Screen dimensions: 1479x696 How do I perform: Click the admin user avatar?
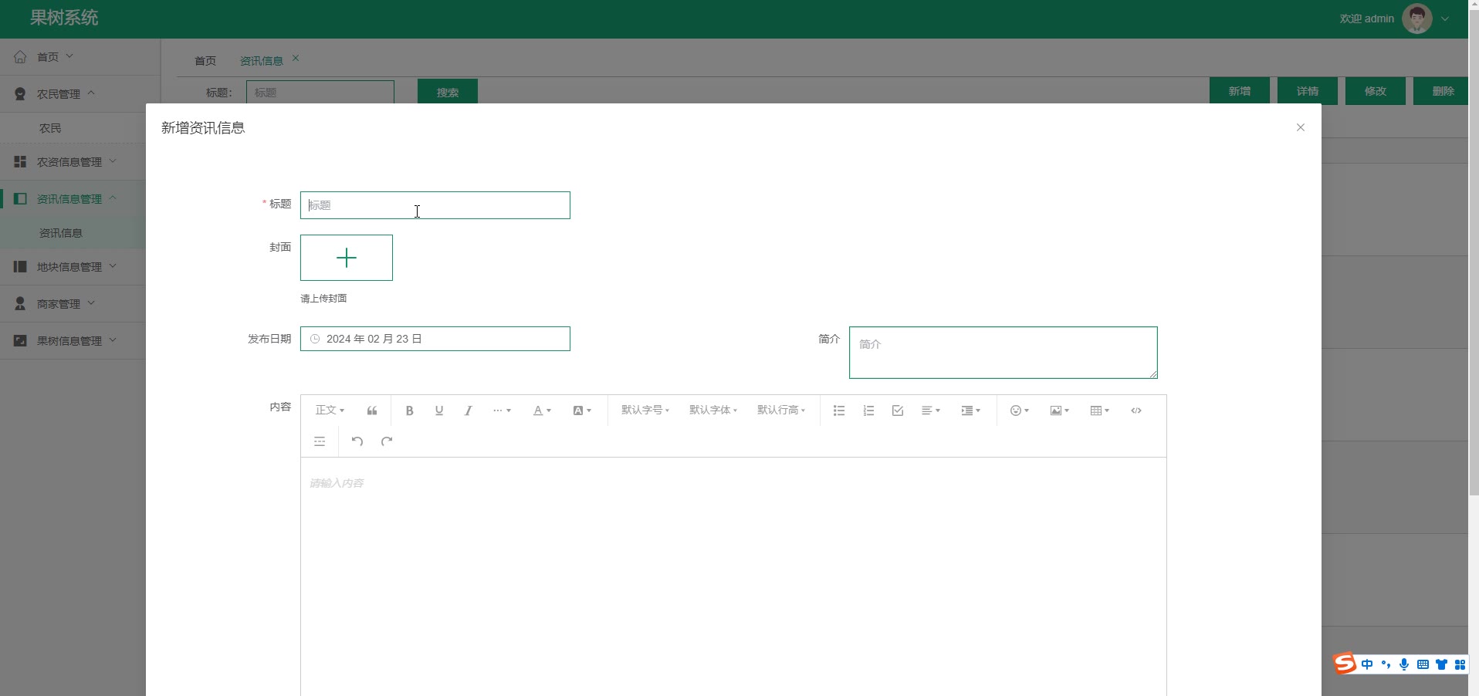[x=1417, y=19]
